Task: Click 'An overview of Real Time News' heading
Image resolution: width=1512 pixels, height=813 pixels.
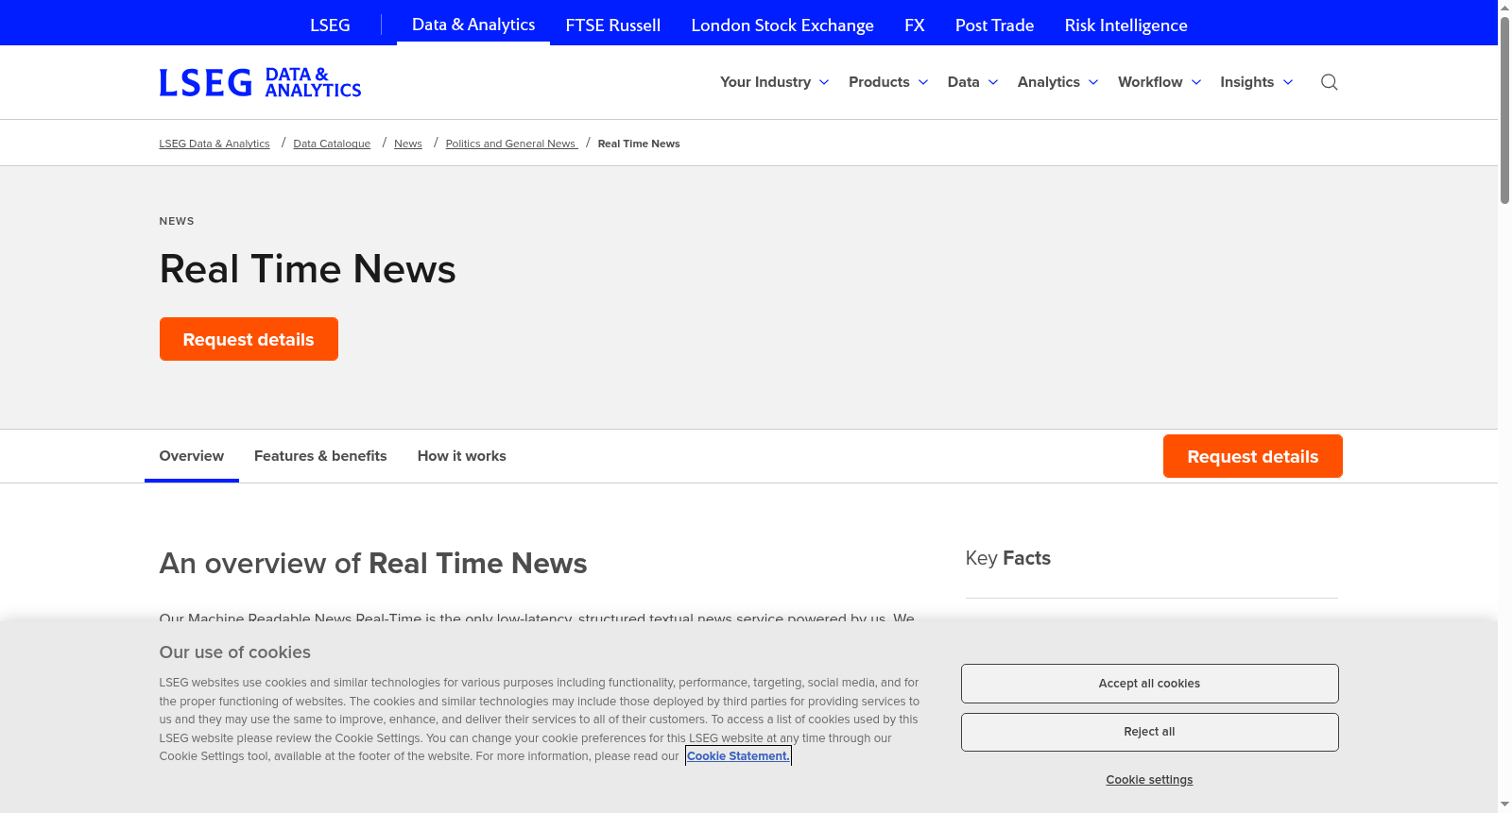Action: (373, 564)
